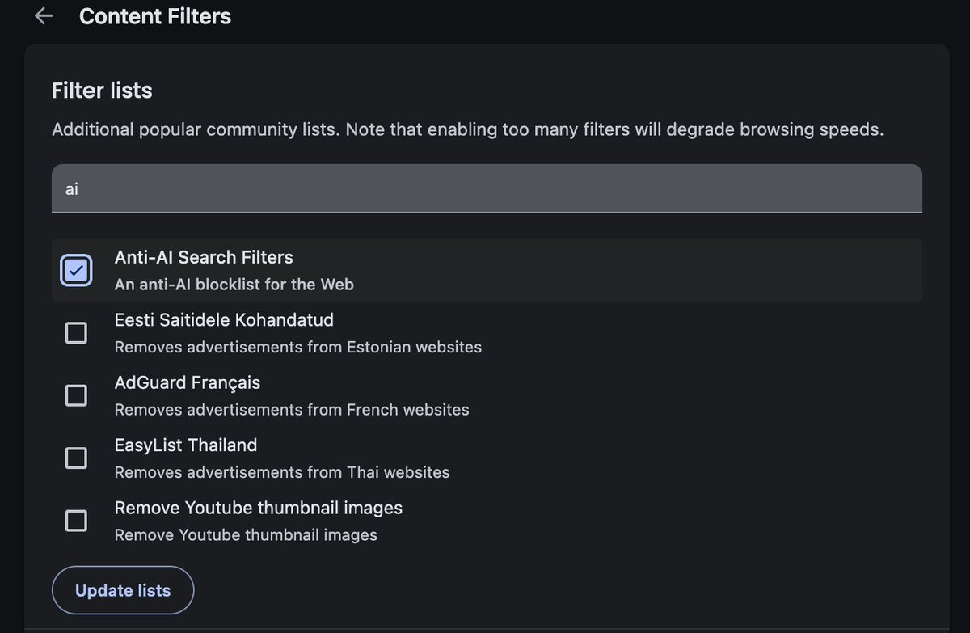Viewport: 970px width, 633px height.
Task: Click the Anti-AI Search Filters label
Action: click(204, 257)
